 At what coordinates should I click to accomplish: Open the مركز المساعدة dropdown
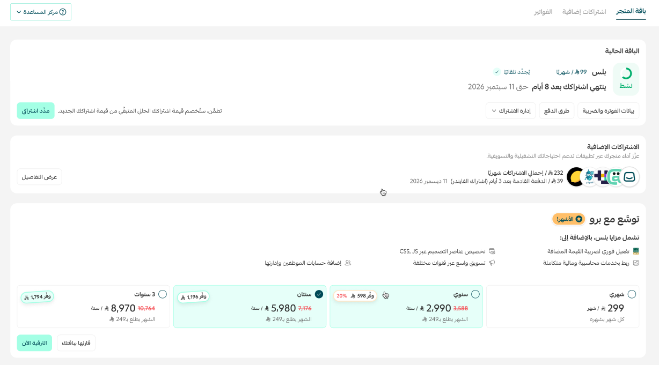[x=41, y=11]
